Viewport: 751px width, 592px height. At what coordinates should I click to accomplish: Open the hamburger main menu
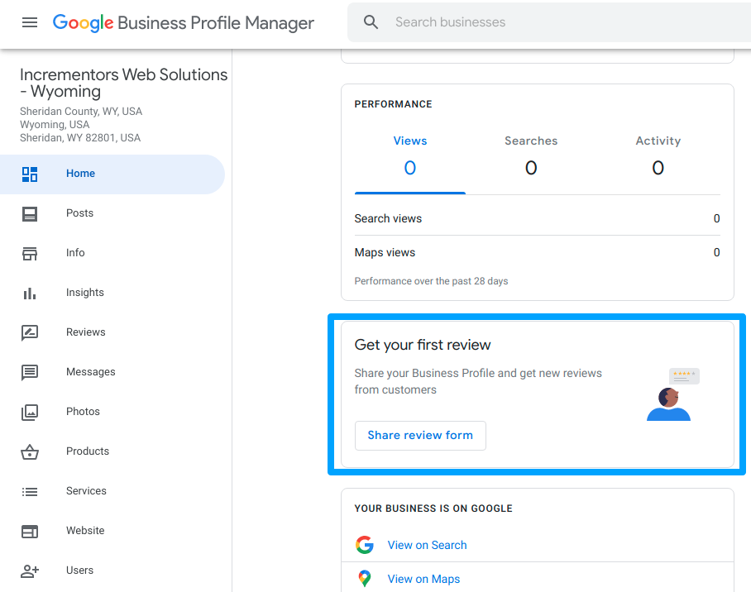click(x=30, y=22)
